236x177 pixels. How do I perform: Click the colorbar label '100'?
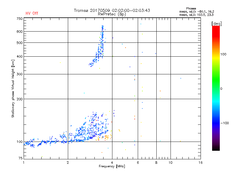coord(223,54)
